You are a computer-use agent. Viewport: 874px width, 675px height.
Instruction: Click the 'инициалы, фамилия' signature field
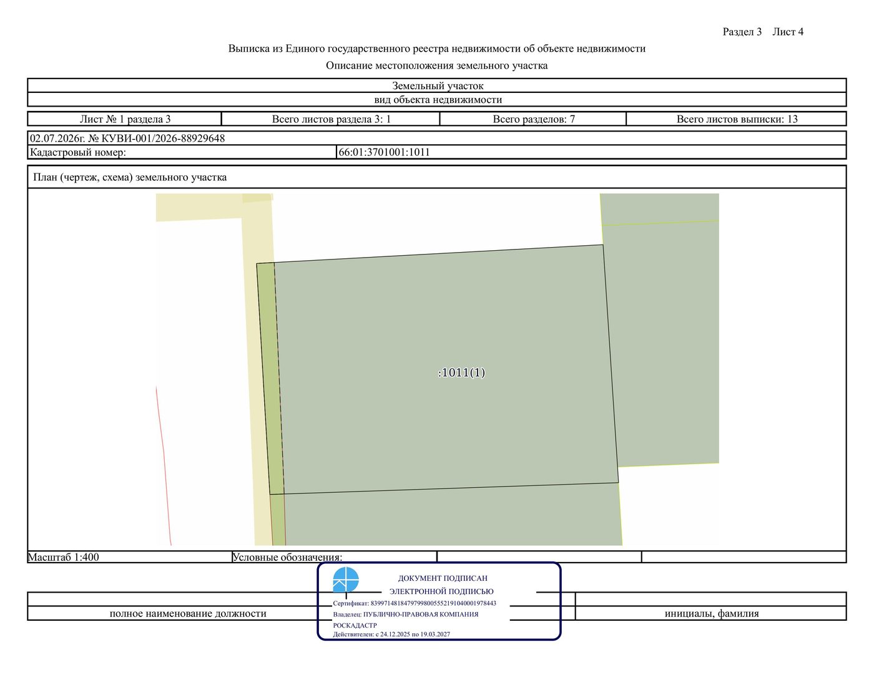pyautogui.click(x=711, y=614)
